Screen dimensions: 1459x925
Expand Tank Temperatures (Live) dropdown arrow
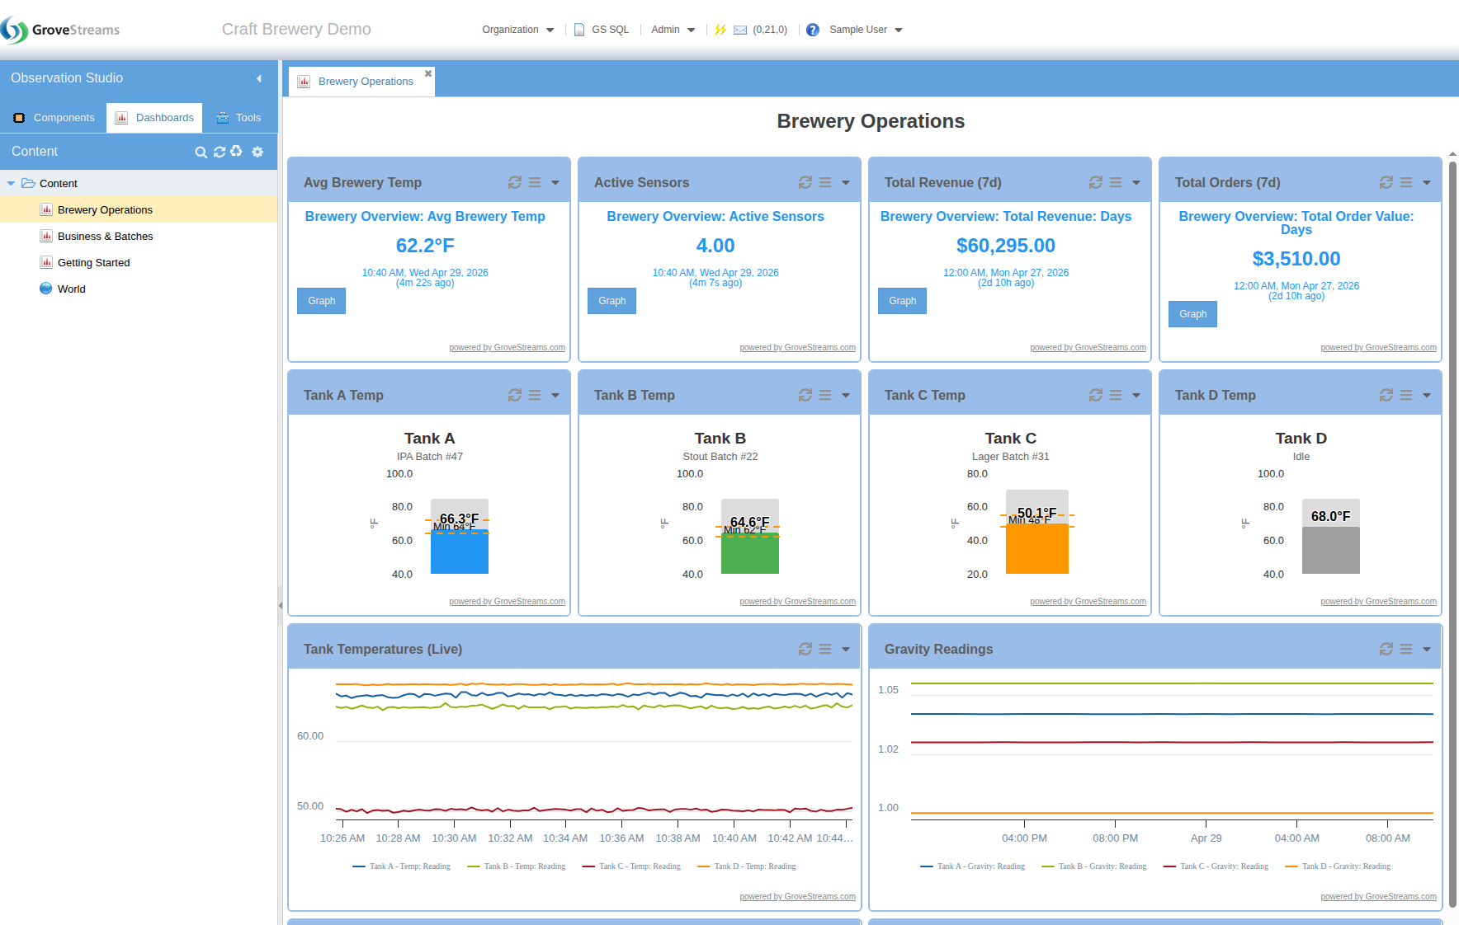tap(846, 649)
